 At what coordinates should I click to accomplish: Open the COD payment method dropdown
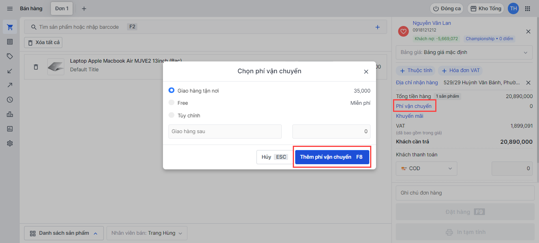tap(426, 169)
